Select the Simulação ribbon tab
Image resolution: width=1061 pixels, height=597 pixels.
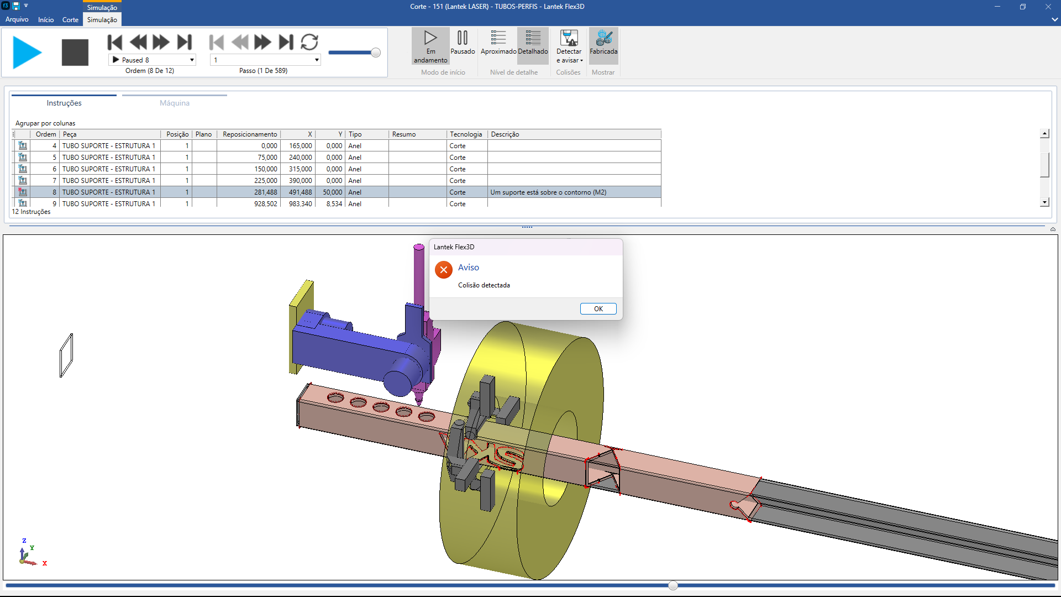coord(102,19)
